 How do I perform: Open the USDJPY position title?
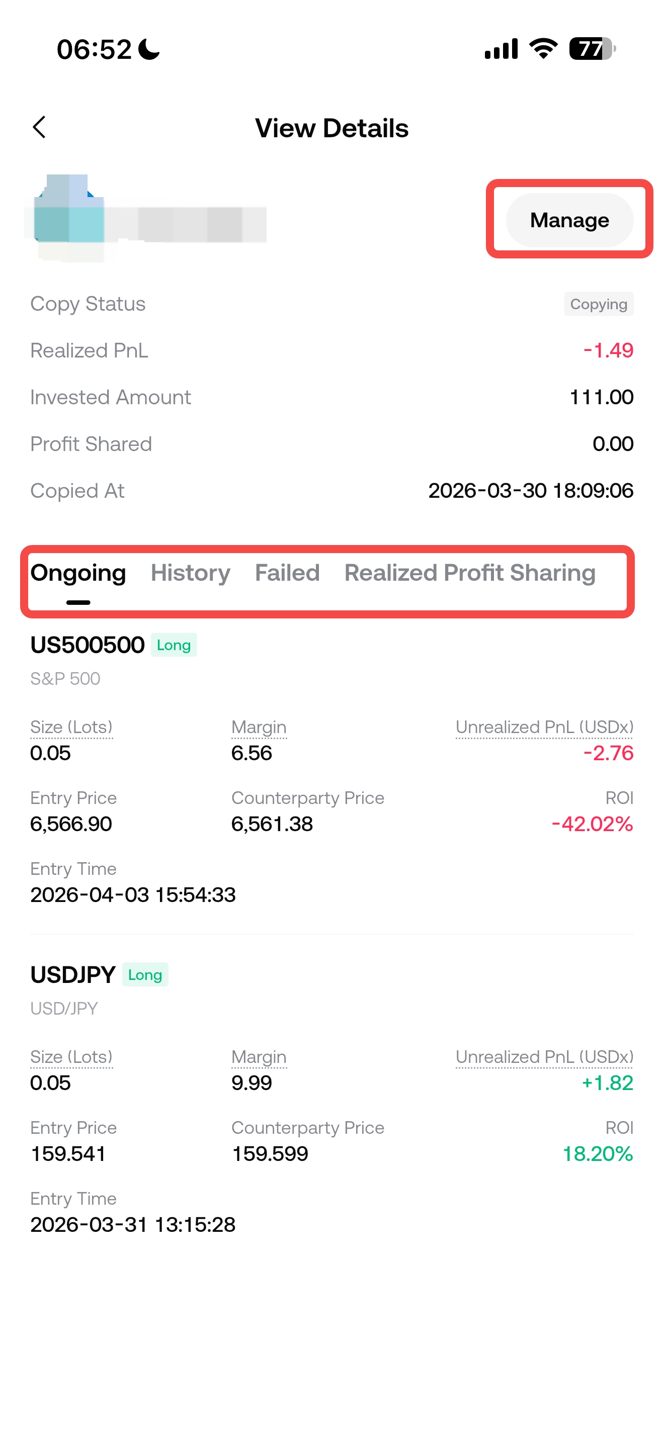[73, 974]
